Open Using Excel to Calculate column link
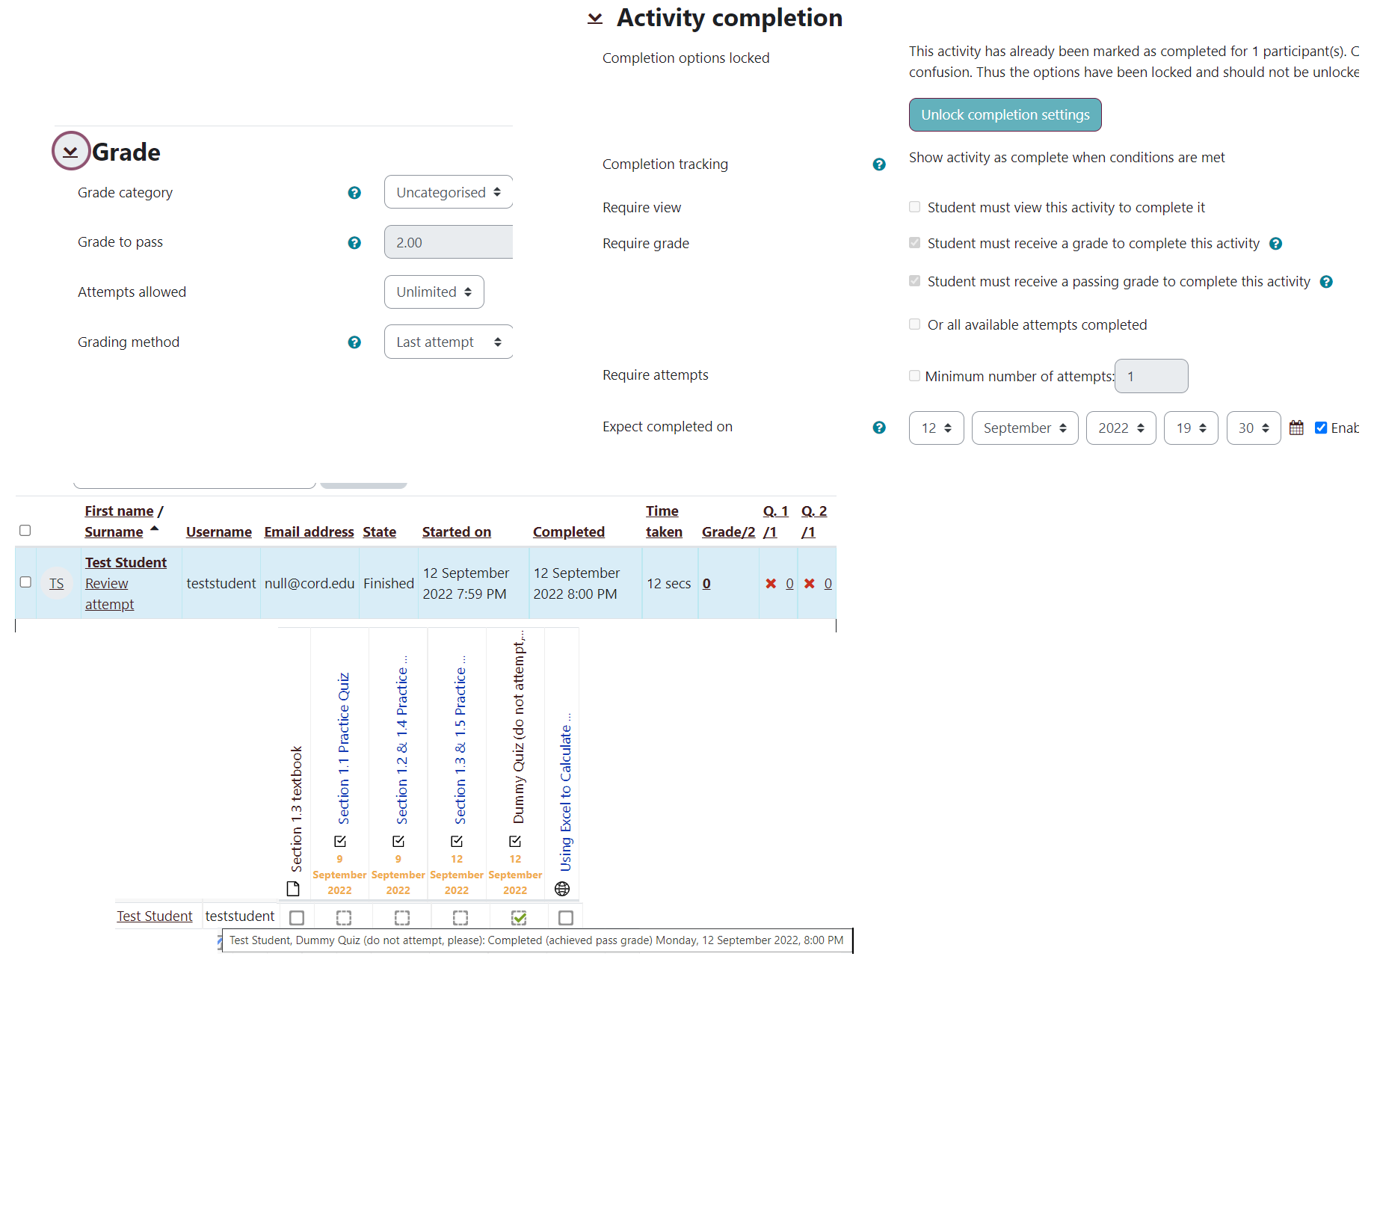Screen dimensions: 1374x1205 coord(566,792)
